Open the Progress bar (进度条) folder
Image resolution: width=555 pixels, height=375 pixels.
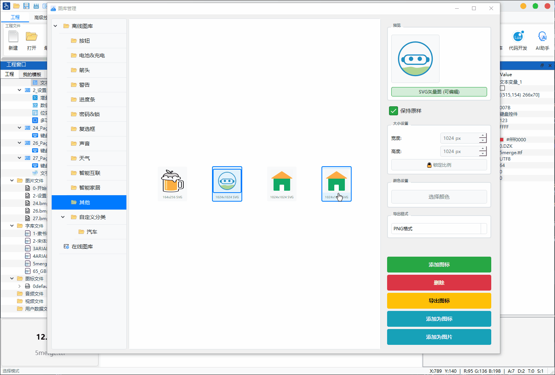(96, 99)
